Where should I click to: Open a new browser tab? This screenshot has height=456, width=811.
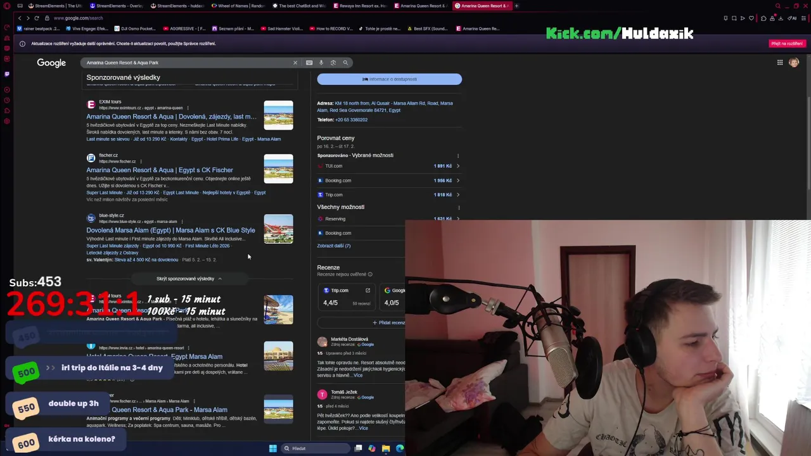click(x=516, y=6)
